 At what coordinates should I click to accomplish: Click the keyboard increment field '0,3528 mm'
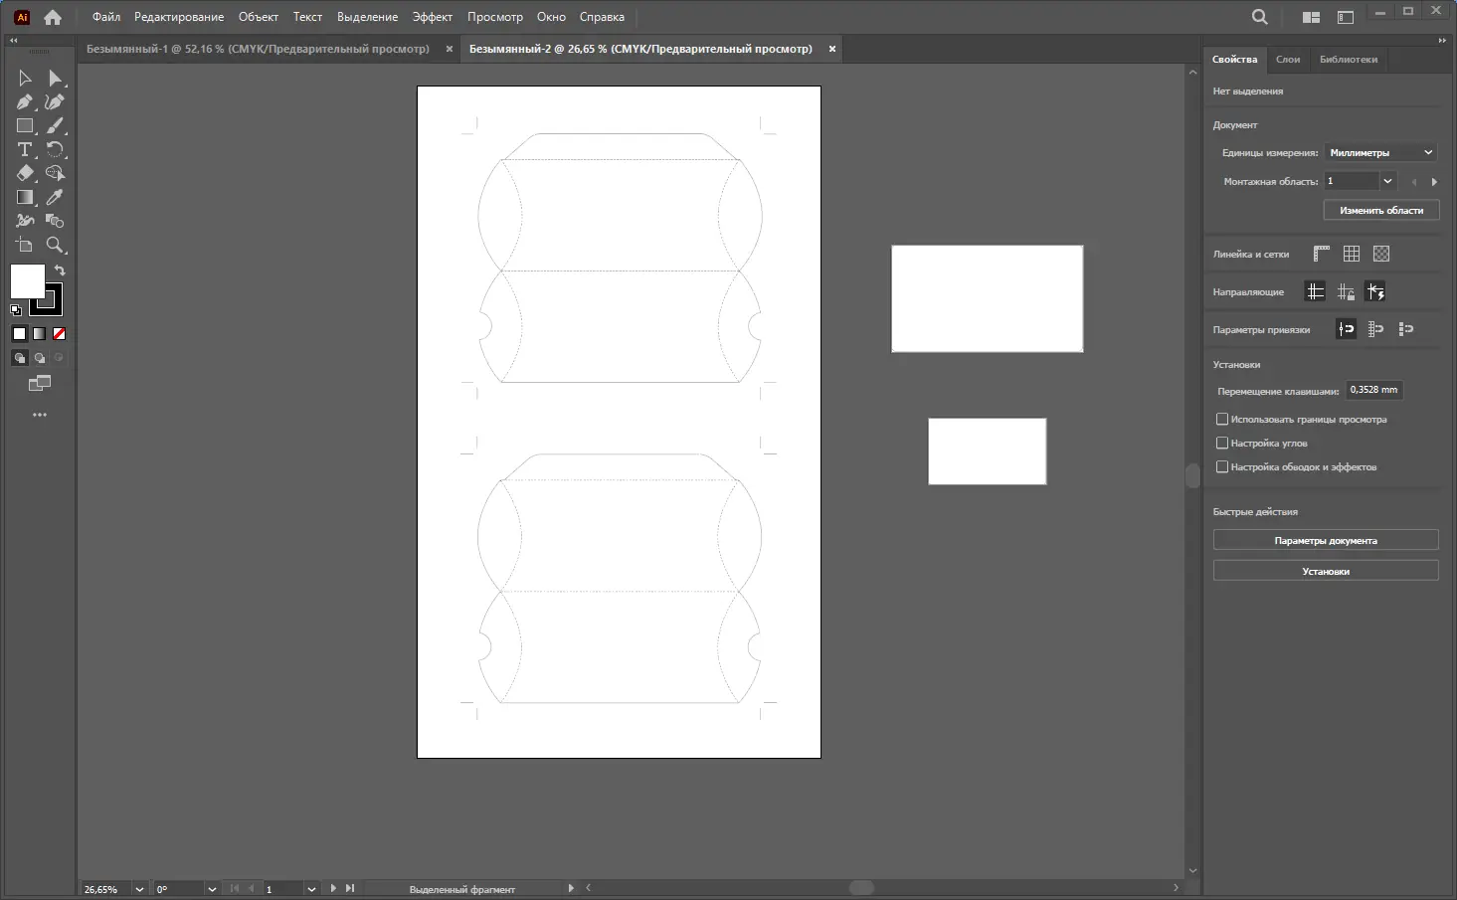pos(1374,391)
